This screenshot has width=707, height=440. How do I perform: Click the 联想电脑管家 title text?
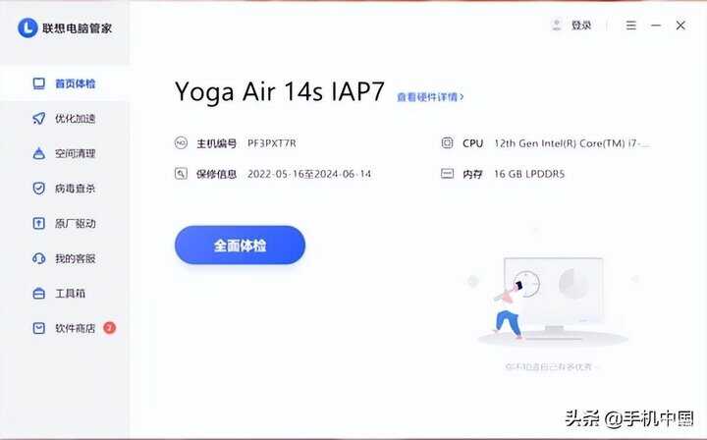click(78, 27)
